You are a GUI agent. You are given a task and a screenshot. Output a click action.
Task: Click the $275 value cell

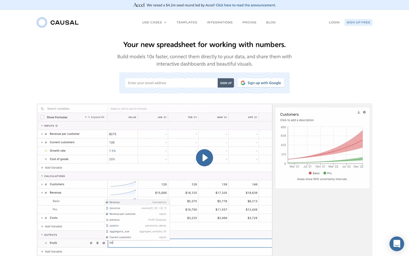pos(123,134)
